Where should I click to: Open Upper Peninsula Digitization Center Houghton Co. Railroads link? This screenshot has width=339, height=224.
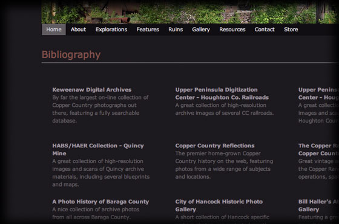click(x=222, y=94)
